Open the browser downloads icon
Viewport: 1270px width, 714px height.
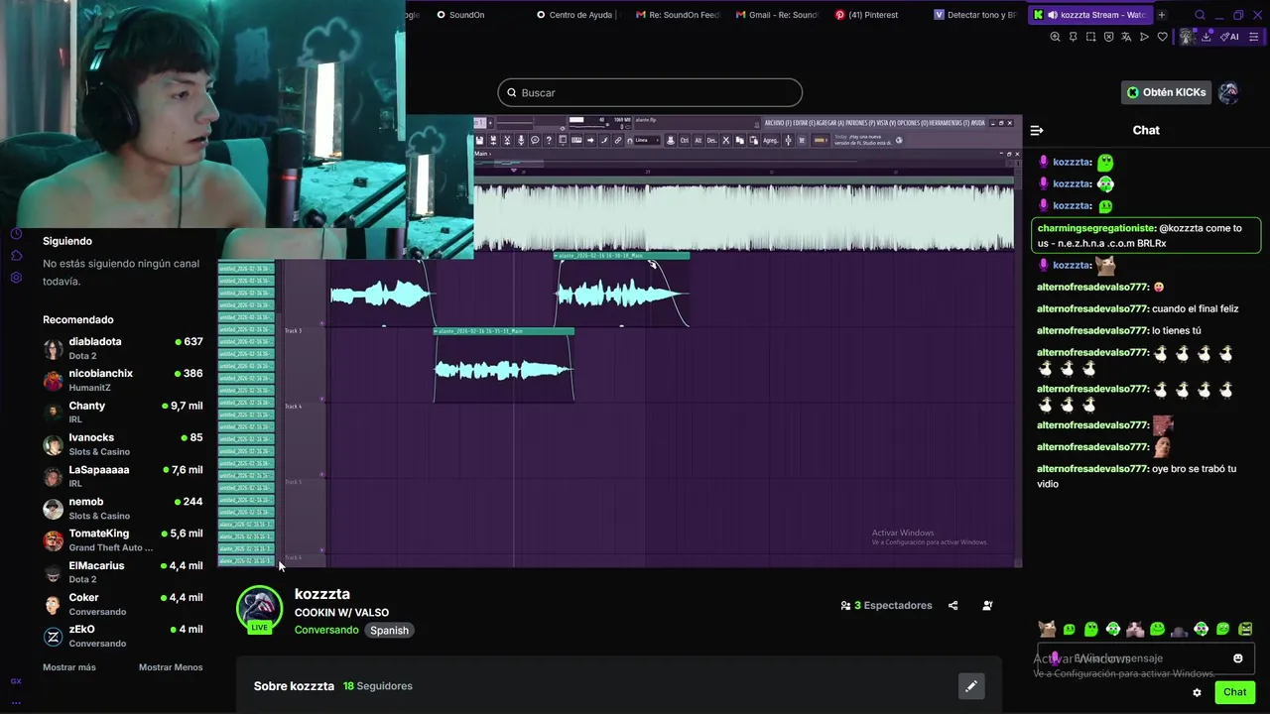(1206, 37)
